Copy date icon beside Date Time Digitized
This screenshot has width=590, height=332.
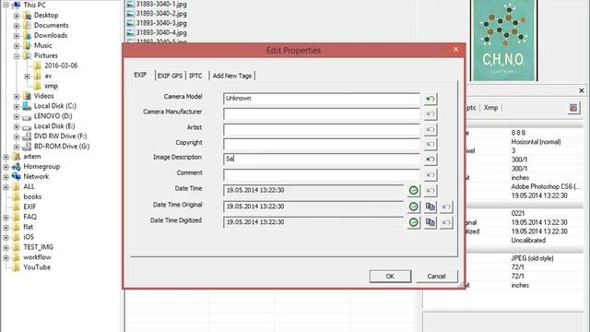point(431,222)
